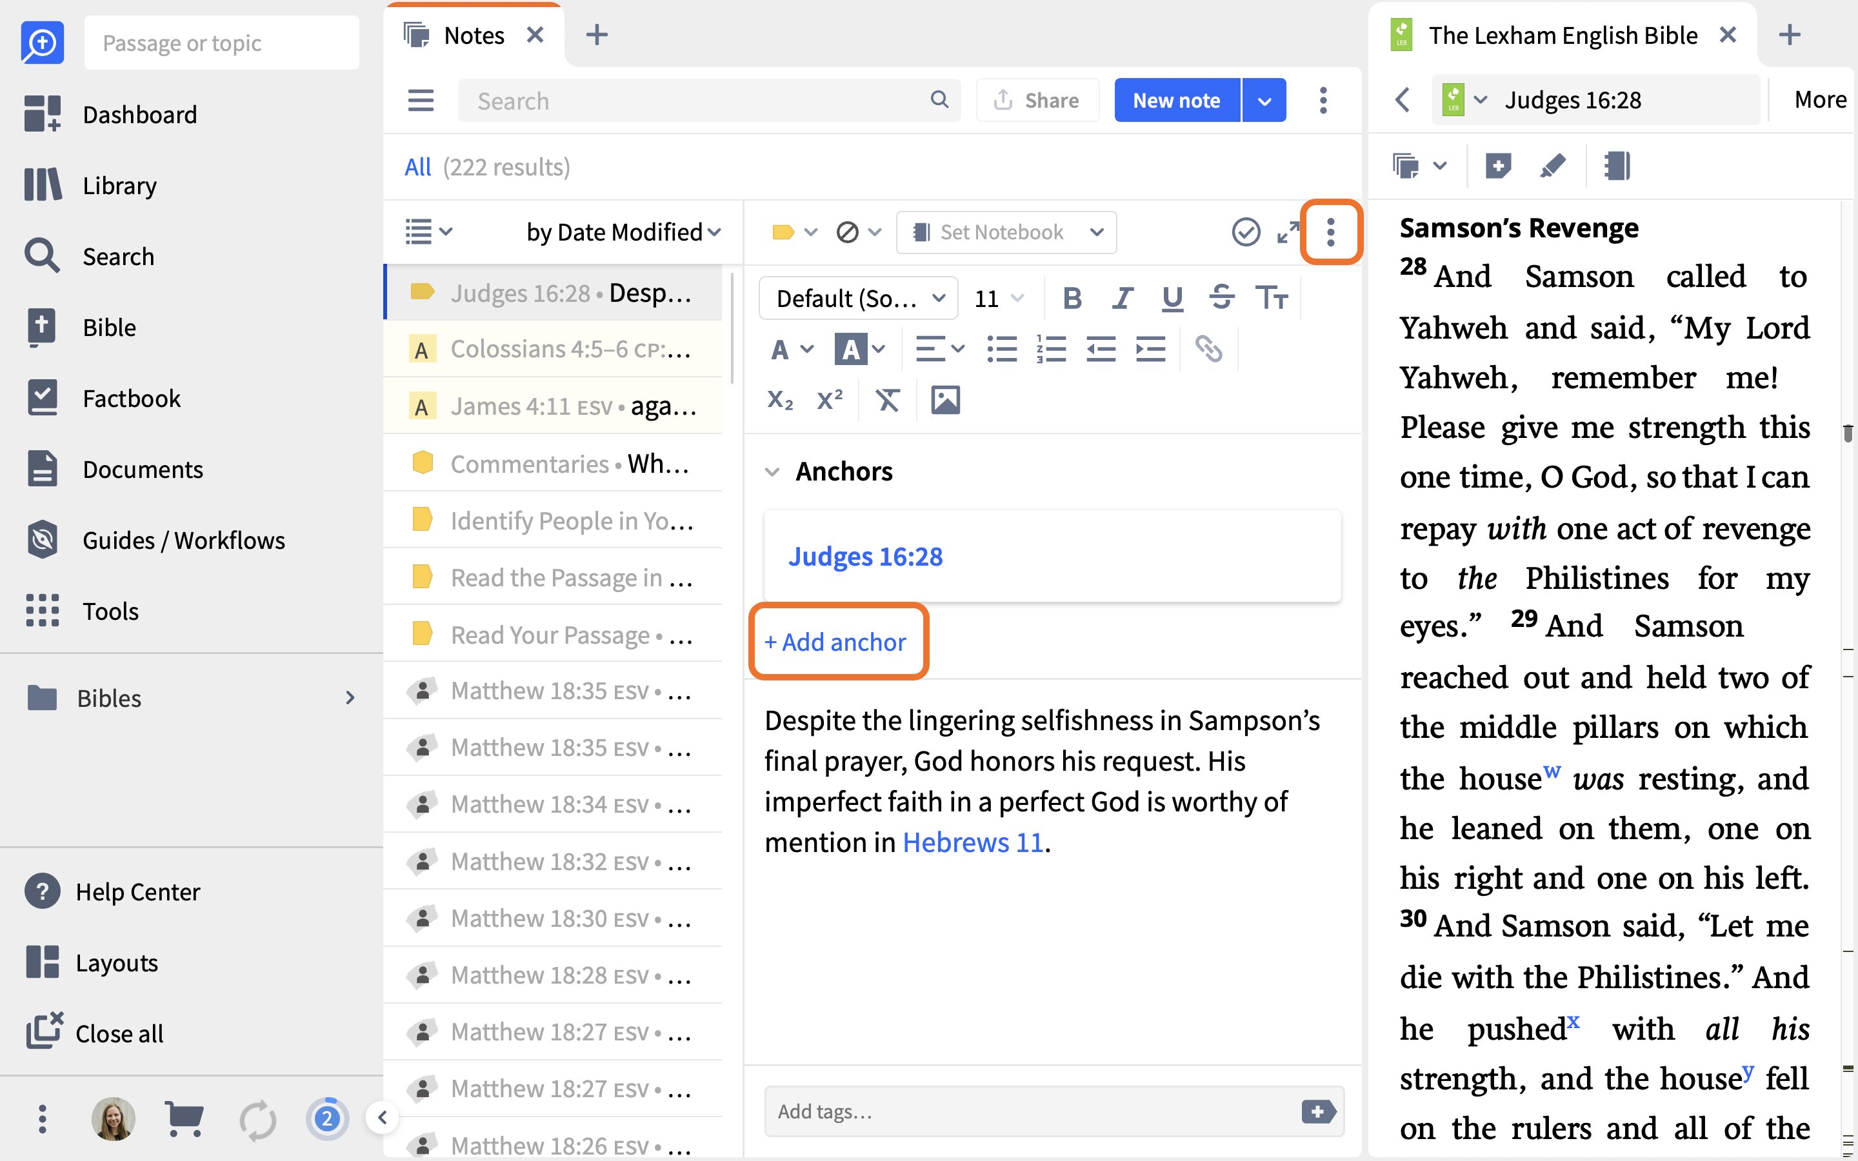Image resolution: width=1858 pixels, height=1161 pixels.
Task: Open the shopping cart
Action: point(185,1119)
